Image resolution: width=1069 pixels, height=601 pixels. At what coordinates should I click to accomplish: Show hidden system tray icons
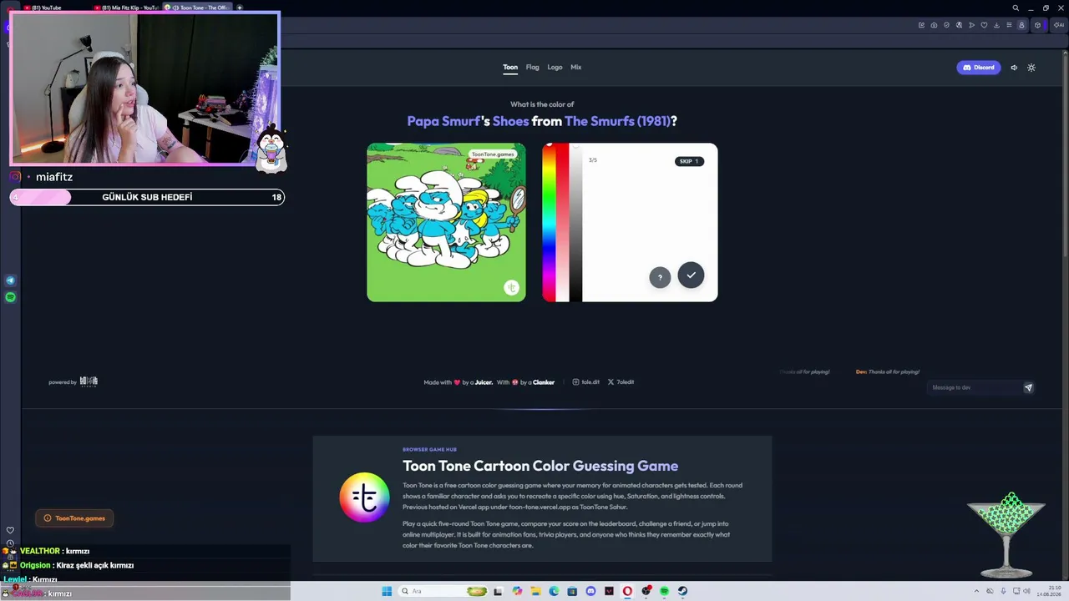click(977, 591)
